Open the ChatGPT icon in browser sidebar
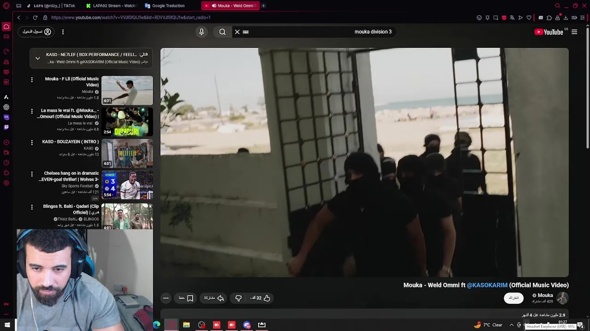 6,107
